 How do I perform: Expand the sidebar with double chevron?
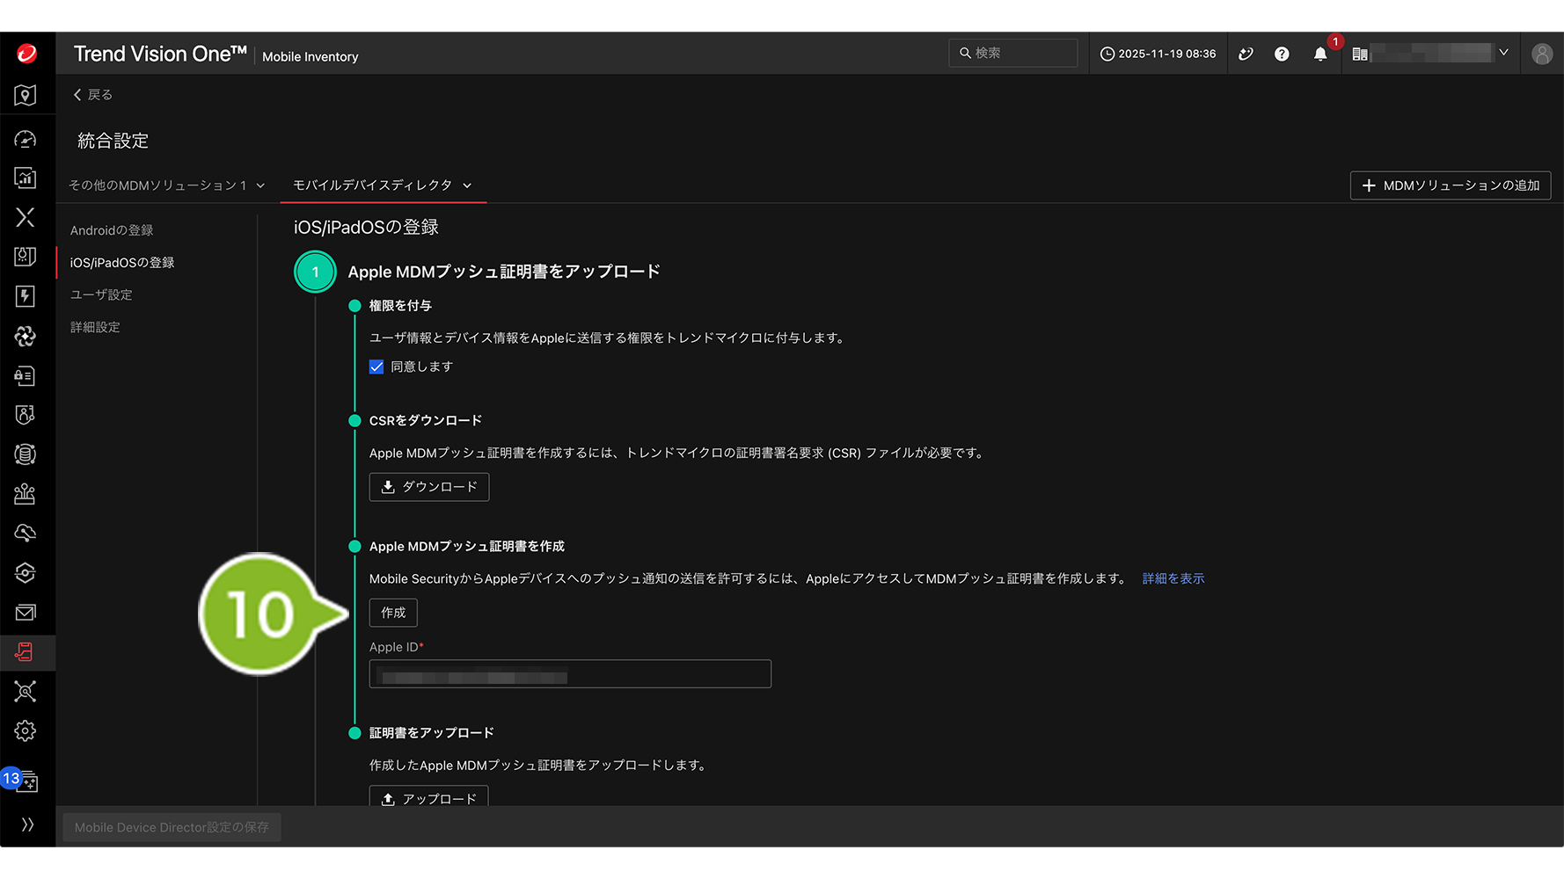(x=27, y=825)
